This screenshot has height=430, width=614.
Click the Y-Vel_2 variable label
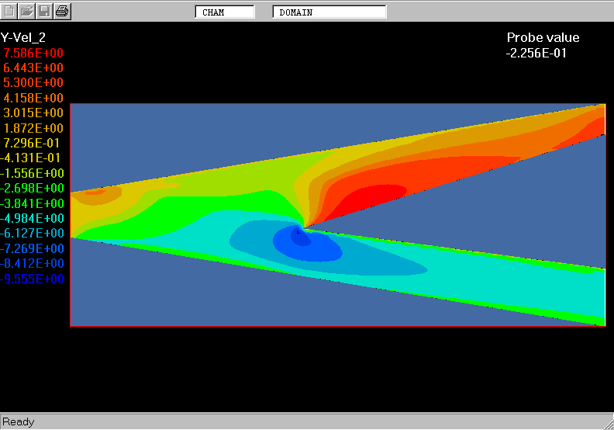pos(23,37)
